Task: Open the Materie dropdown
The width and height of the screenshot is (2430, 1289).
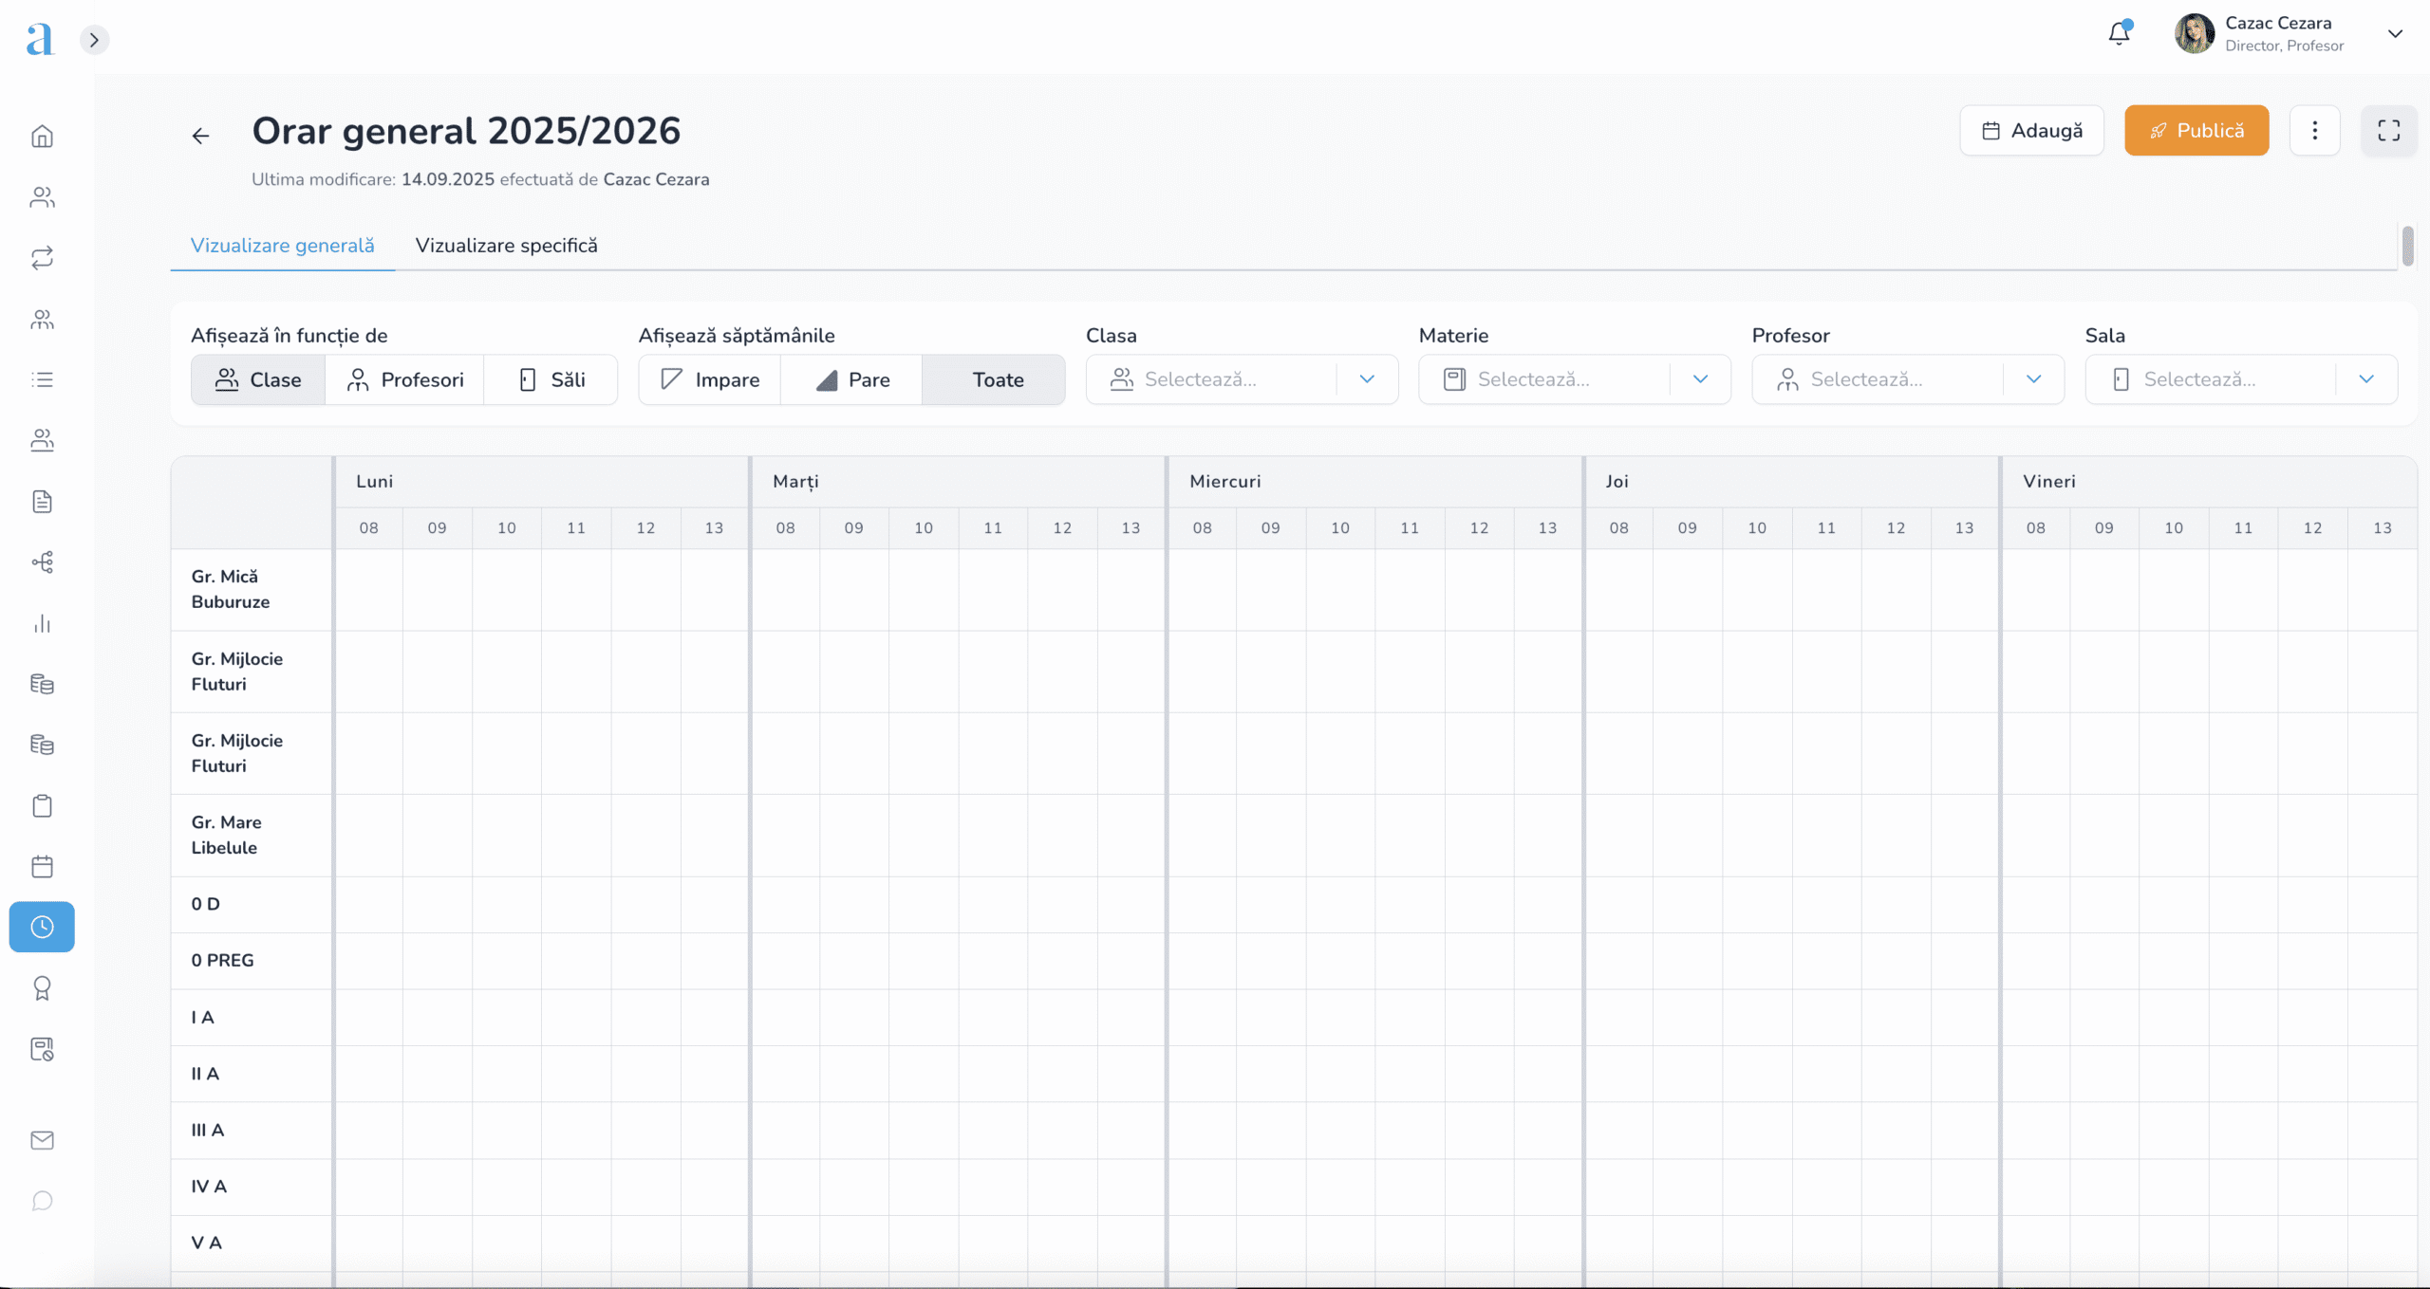Action: coord(1574,379)
